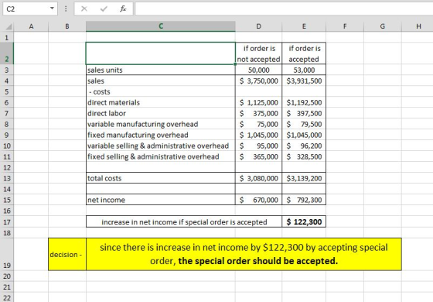Click the Cancel (X) formula bar icon
Viewport: 433px width, 302px height.
coord(84,9)
